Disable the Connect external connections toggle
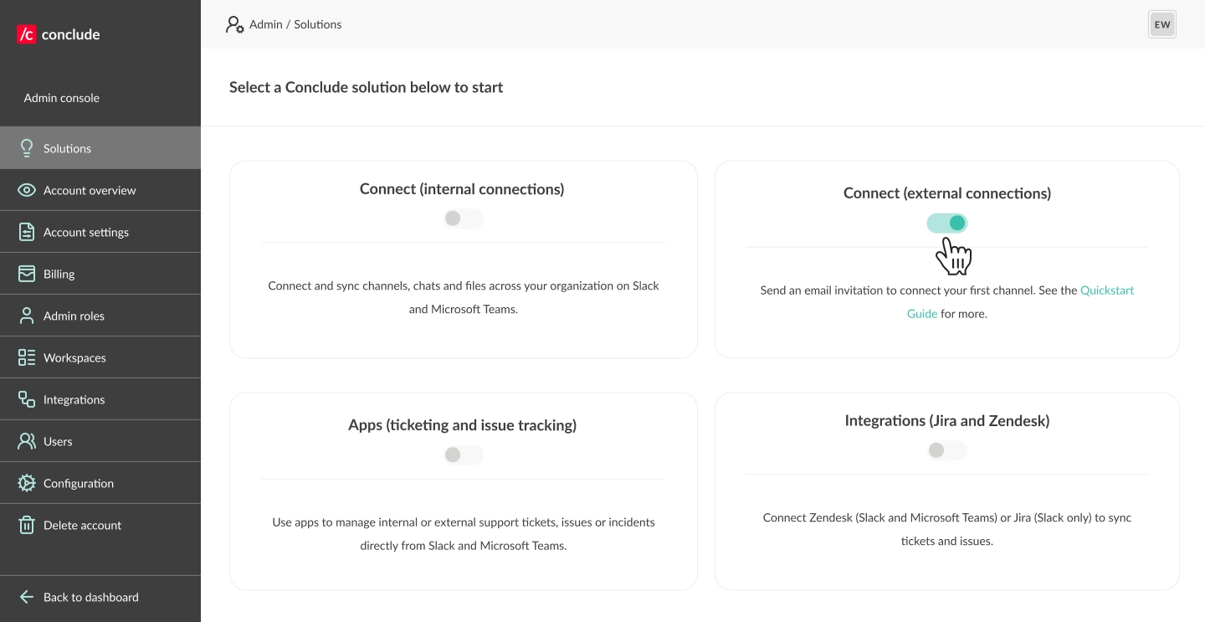 click(x=946, y=223)
